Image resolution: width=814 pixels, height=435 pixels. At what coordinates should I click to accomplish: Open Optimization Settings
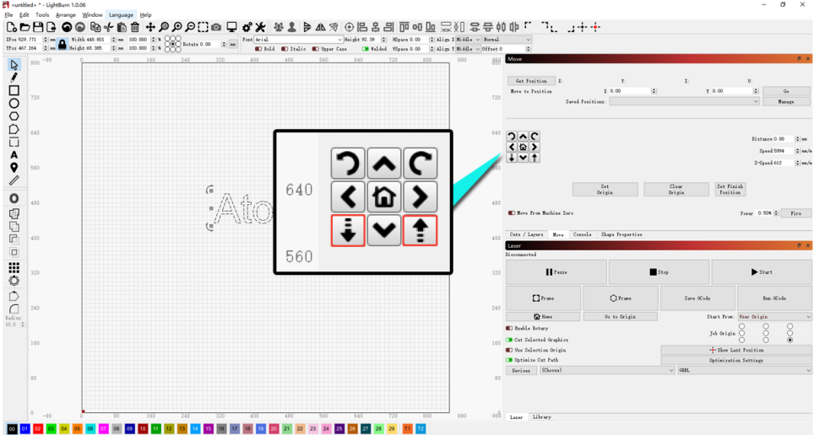pyautogui.click(x=736, y=360)
